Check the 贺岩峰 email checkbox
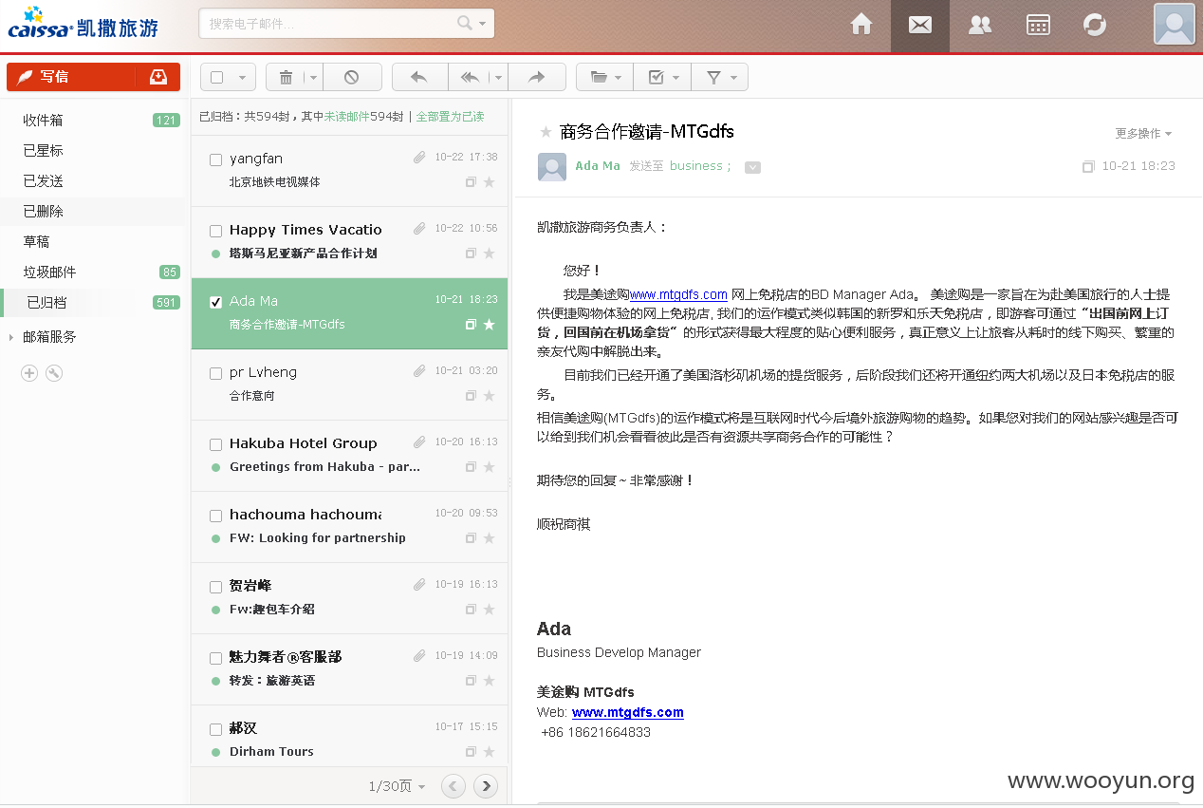Viewport: 1203px width, 808px height. 215,587
